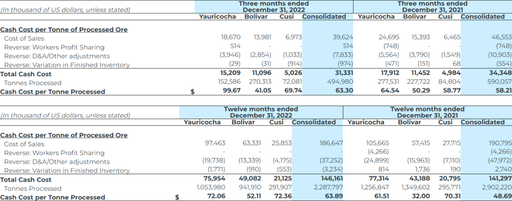This screenshot has height=201, width=512.
Task: Click the cash cost per tonne value 63.30
Action: point(337,92)
